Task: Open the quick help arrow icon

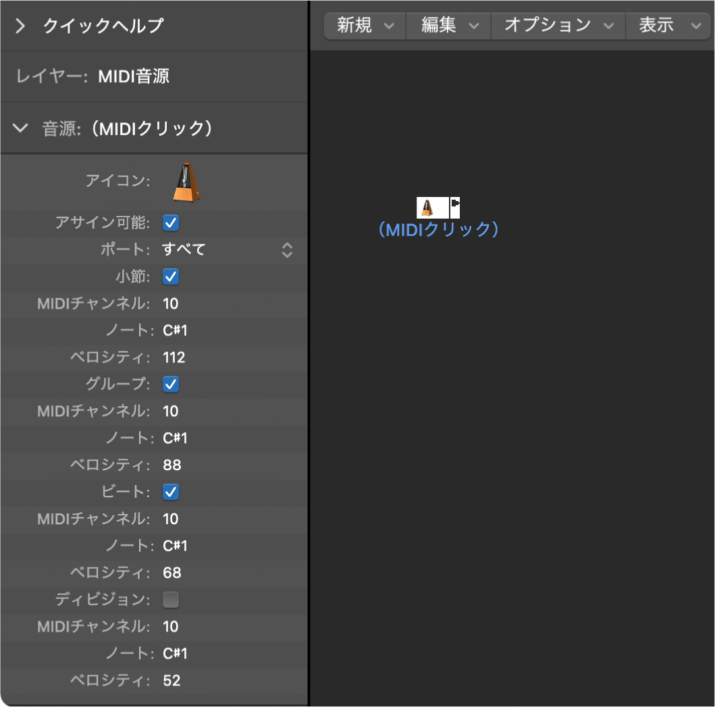Action: click(20, 26)
